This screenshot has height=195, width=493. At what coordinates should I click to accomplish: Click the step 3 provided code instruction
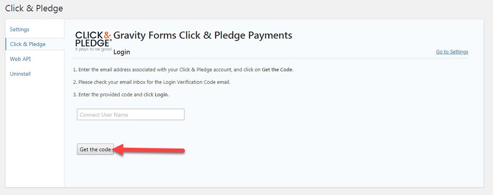click(121, 95)
